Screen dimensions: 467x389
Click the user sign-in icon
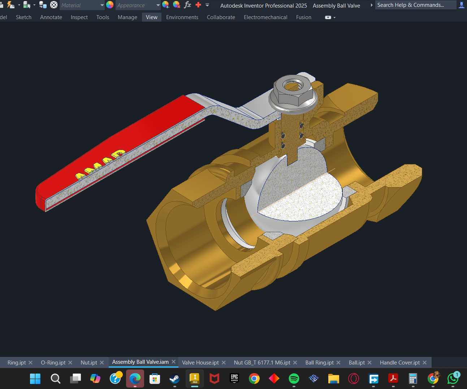(x=462, y=5)
